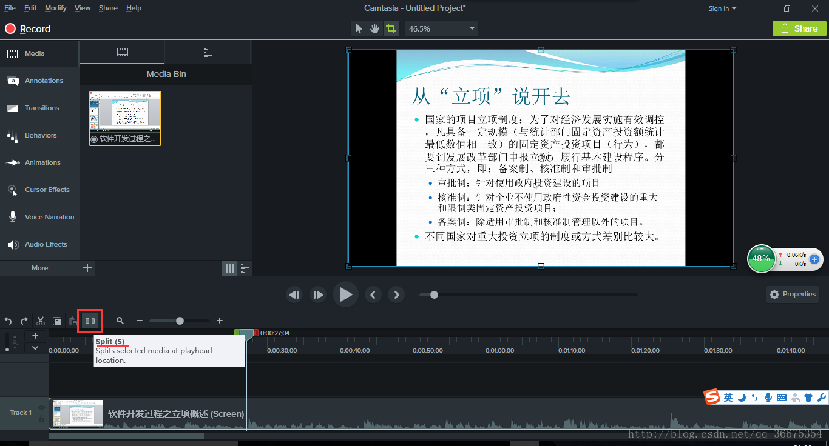Select the arrow Edit mode tool

(x=359, y=28)
